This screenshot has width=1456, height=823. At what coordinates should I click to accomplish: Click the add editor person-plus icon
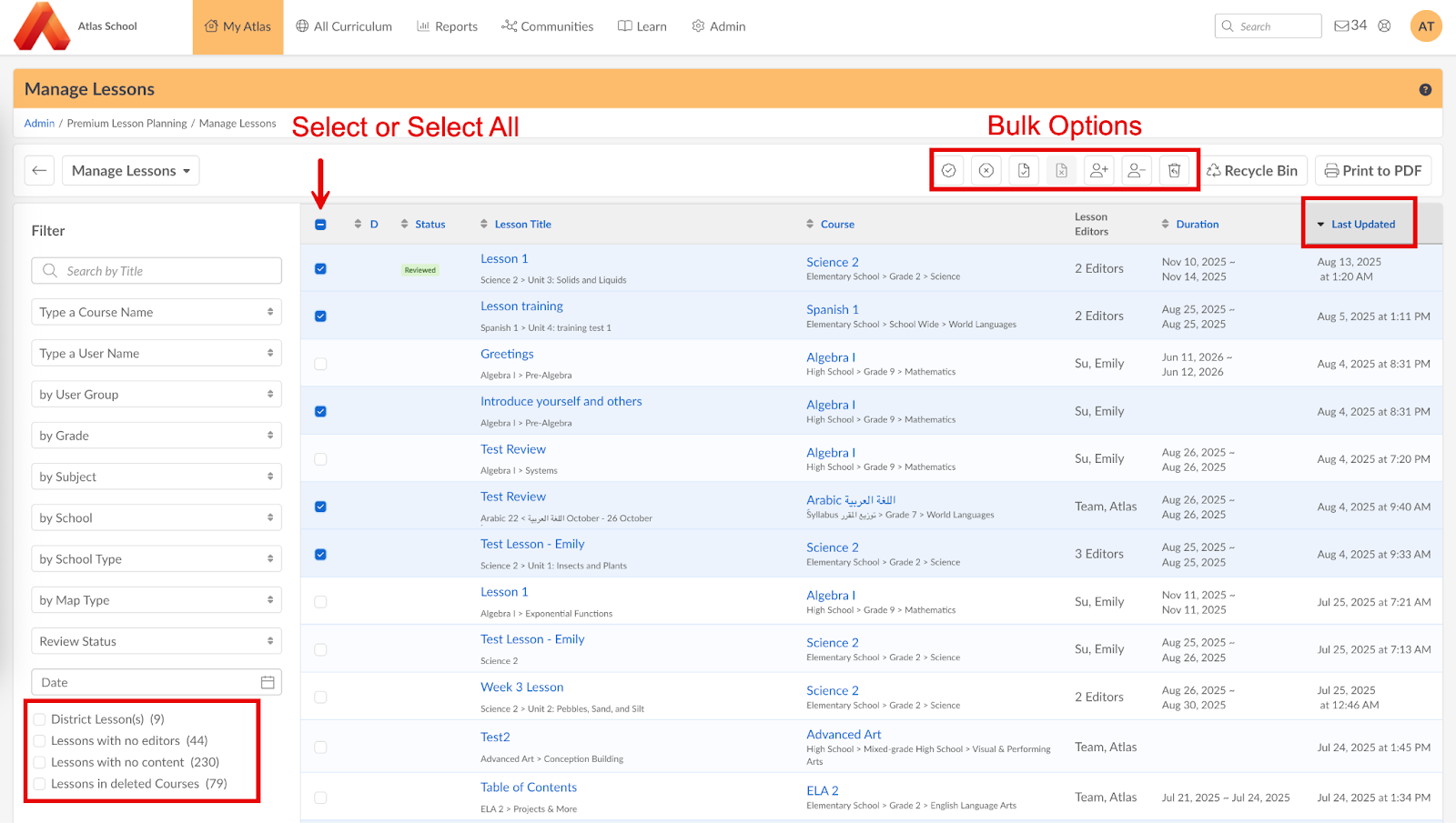pyautogui.click(x=1099, y=171)
